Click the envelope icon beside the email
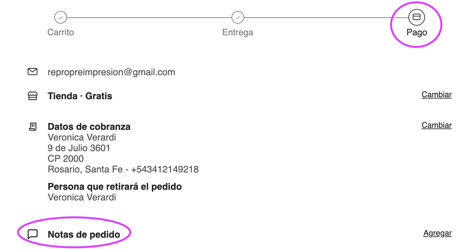Viewport: 469px width, 249px height. pyautogui.click(x=32, y=72)
